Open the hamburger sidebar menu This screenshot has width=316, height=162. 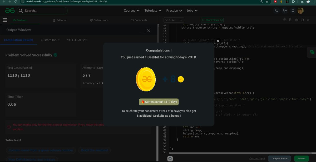(4, 20)
